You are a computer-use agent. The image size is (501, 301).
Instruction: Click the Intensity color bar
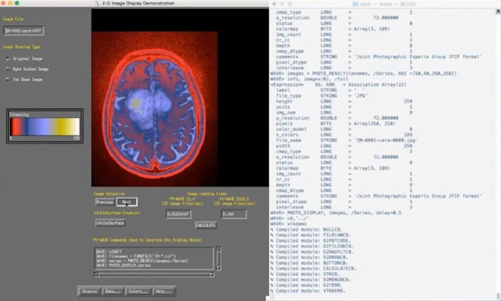pyautogui.click(x=44, y=127)
